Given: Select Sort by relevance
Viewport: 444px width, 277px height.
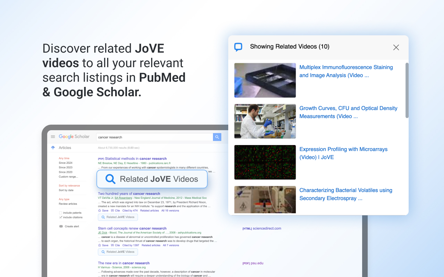Looking at the screenshot, I should tap(69, 186).
